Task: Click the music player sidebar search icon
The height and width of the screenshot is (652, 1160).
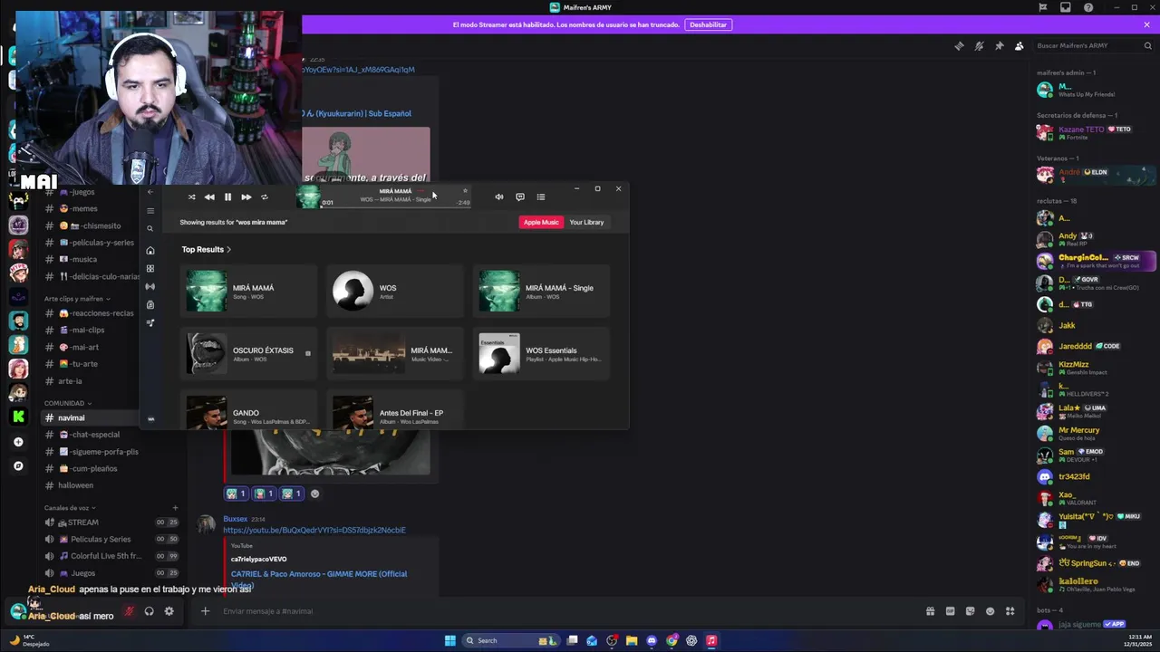Action: (x=150, y=228)
